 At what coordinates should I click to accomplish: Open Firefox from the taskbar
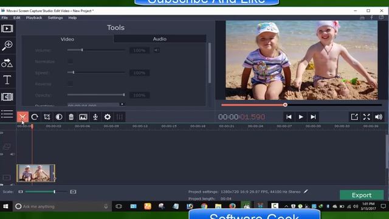[232, 206]
